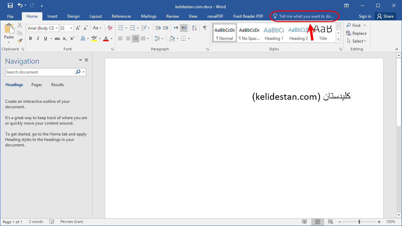Open the font size dropdown

click(x=71, y=28)
